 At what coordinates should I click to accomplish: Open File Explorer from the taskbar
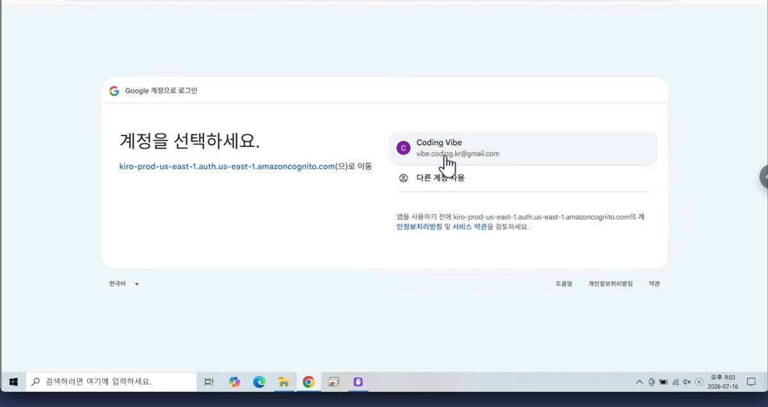coord(284,382)
